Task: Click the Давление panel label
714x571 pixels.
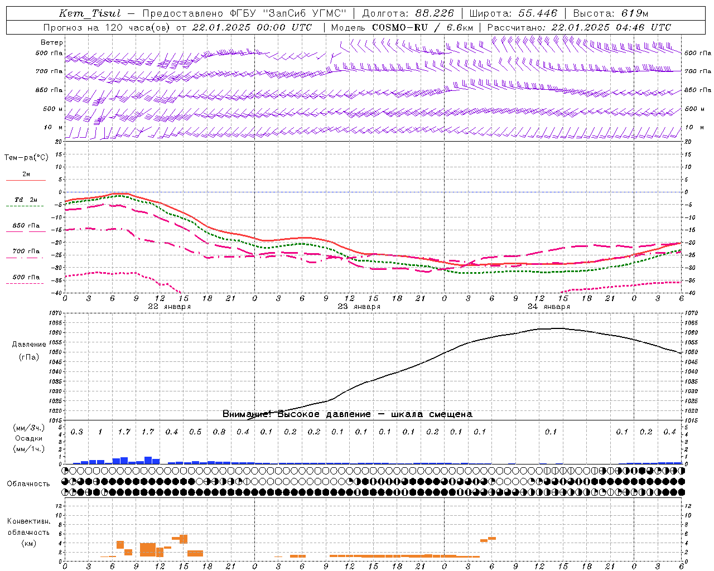Action: 29,345
